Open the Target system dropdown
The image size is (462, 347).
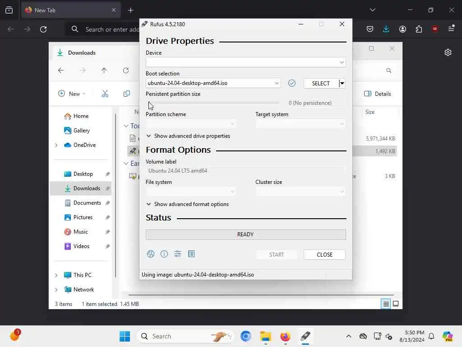click(300, 124)
